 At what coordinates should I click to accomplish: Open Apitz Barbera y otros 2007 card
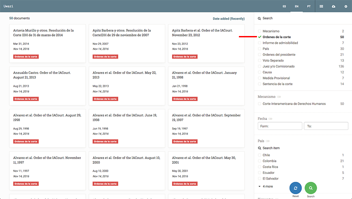[x=127, y=43]
